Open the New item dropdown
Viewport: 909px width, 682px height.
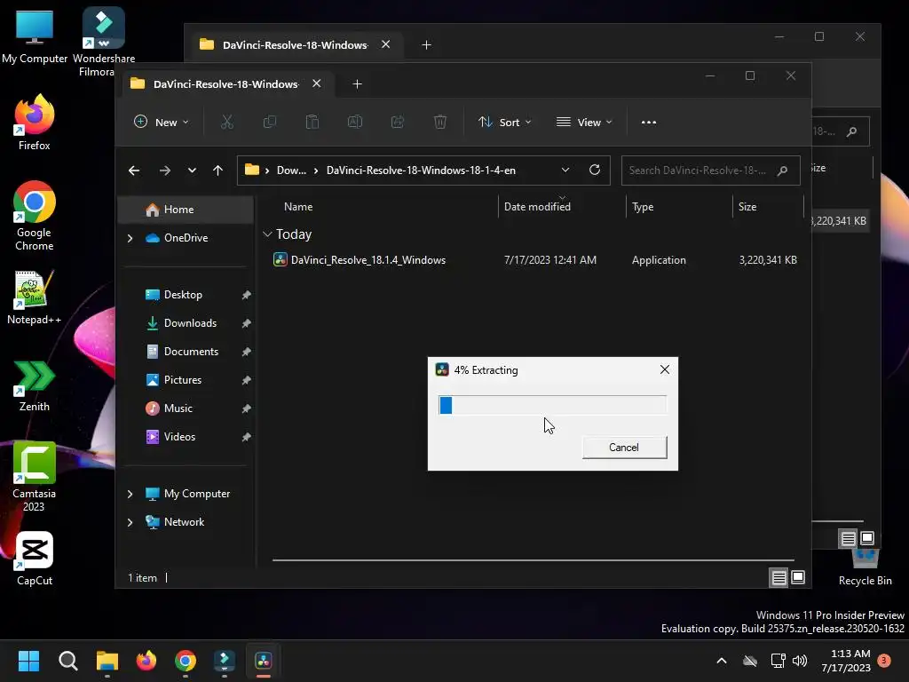pyautogui.click(x=162, y=123)
